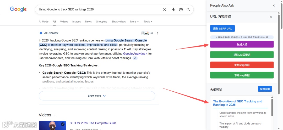283x130 pixels.
Task: Click the purple 生成大纲 button
Action: tap(242, 44)
